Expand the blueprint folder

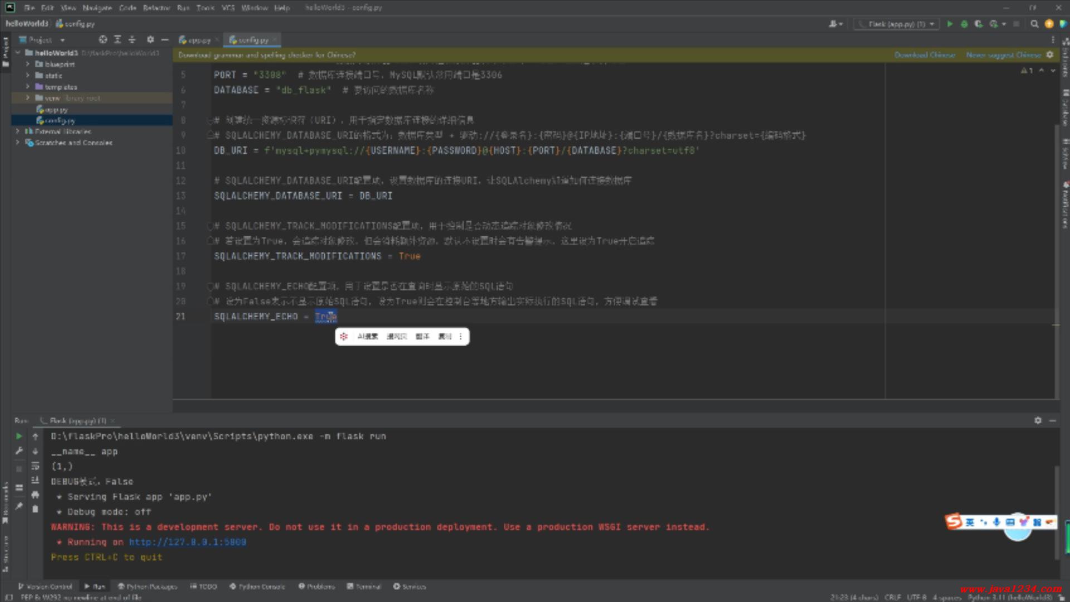27,64
